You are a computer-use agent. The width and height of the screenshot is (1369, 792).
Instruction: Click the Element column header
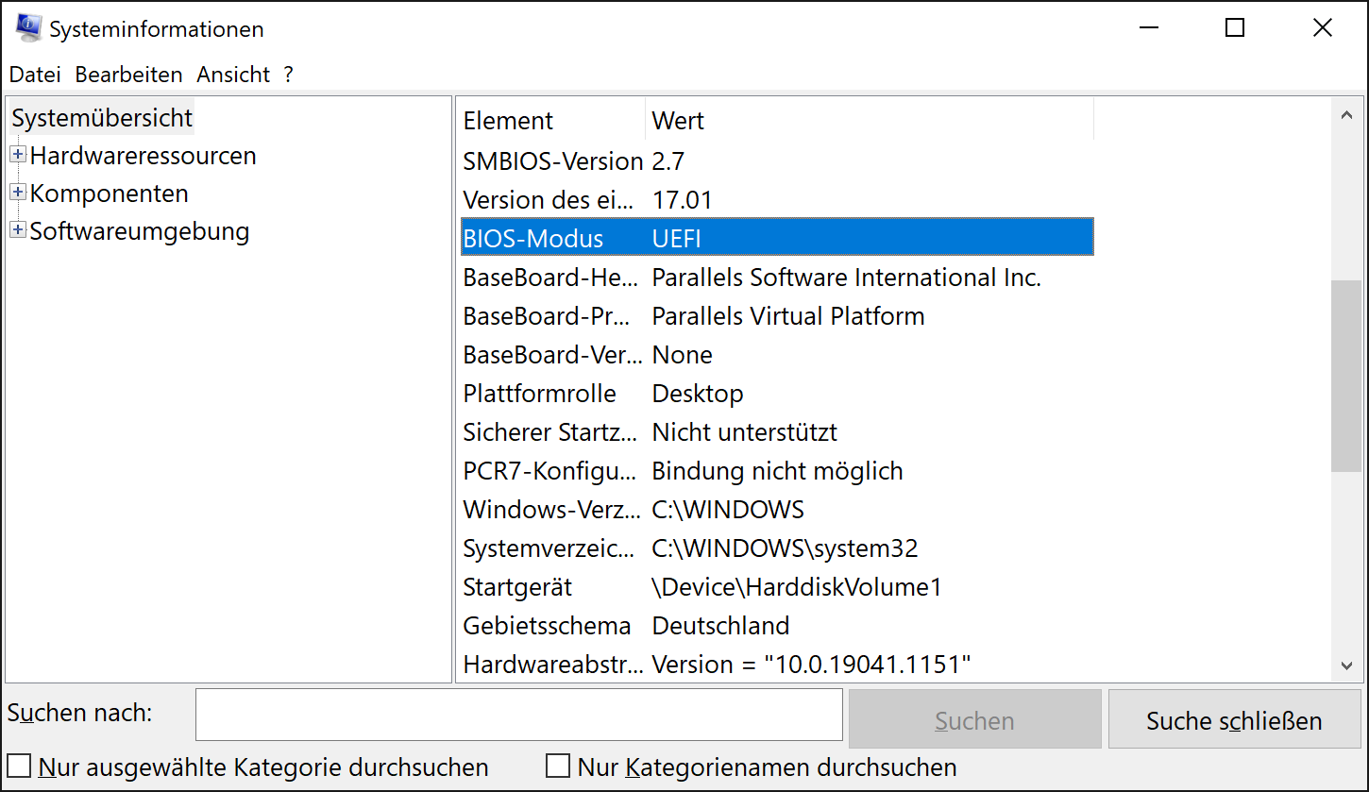pos(507,120)
